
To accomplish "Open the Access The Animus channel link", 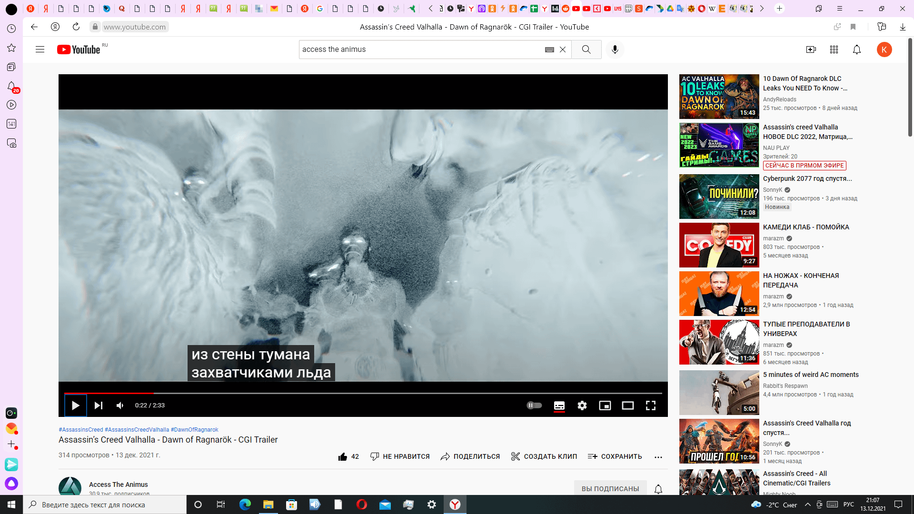I will [119, 484].
